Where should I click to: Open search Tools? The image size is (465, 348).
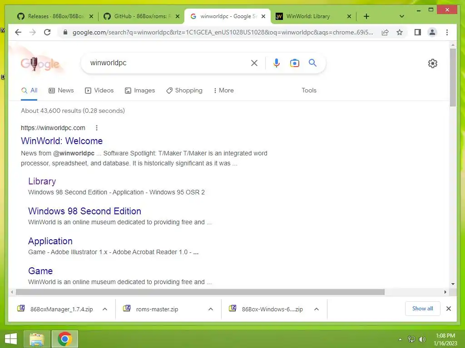(309, 90)
